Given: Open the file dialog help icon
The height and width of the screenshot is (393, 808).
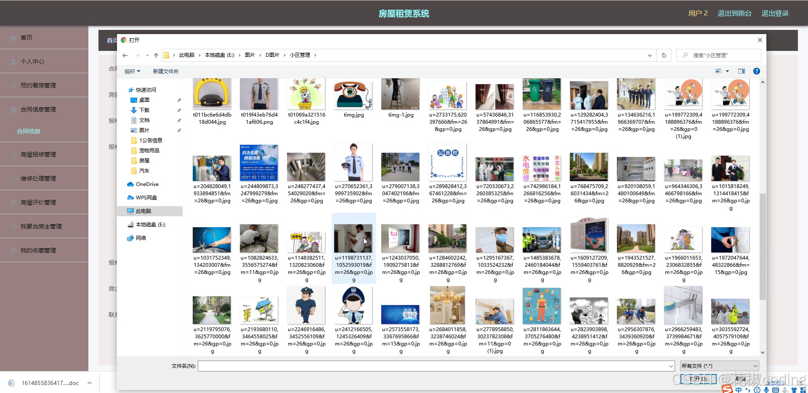Looking at the screenshot, I should (756, 71).
